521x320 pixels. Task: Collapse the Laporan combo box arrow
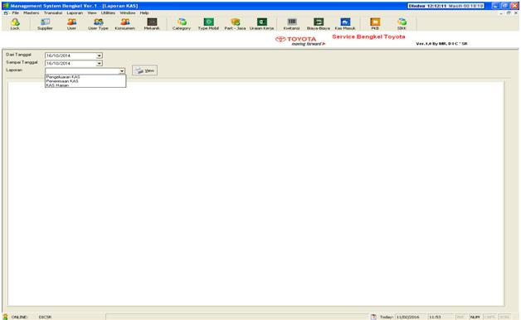point(122,71)
